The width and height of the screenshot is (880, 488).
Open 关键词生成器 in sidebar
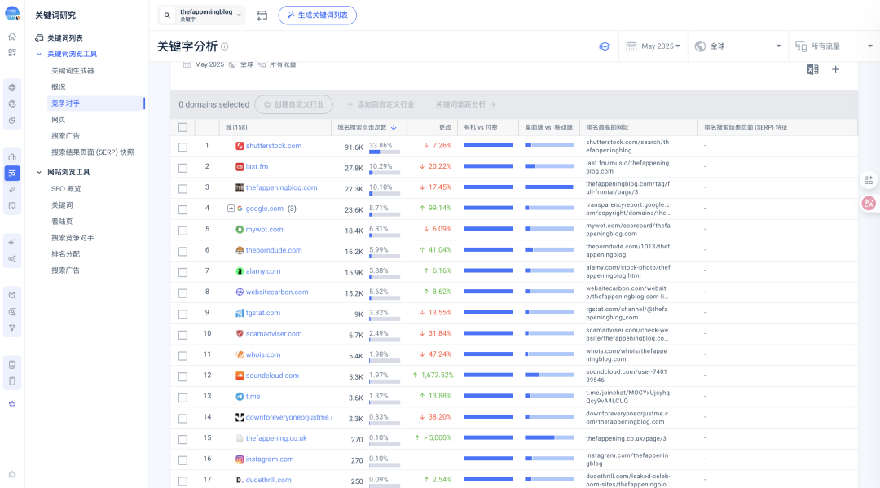[x=73, y=71]
